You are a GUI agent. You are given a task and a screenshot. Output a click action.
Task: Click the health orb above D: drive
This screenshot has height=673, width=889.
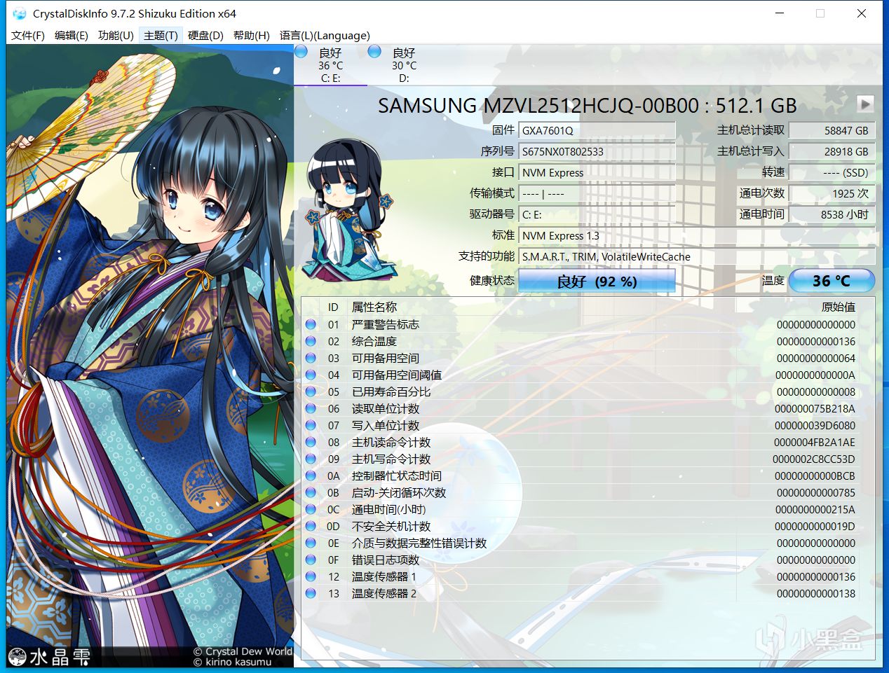point(374,51)
